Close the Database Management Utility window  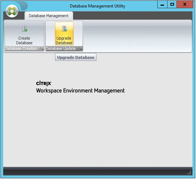pos(185,5)
